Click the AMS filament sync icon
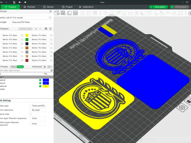This screenshot has width=191, height=143. click(x=46, y=29)
